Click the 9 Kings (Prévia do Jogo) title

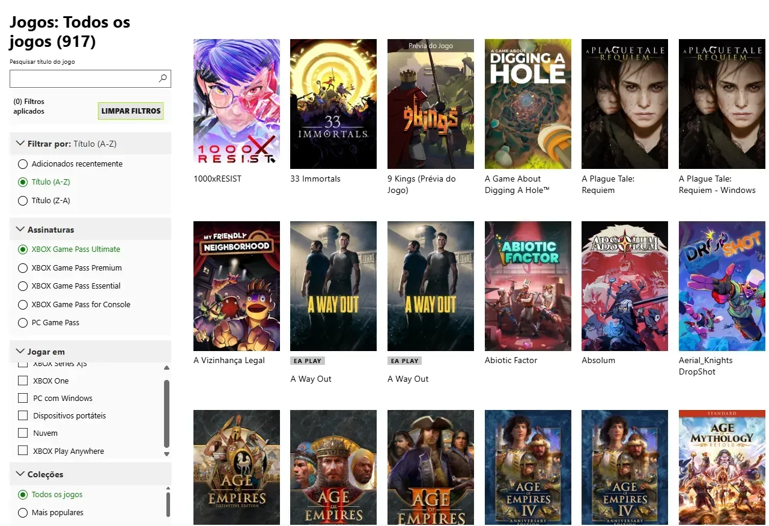point(422,185)
